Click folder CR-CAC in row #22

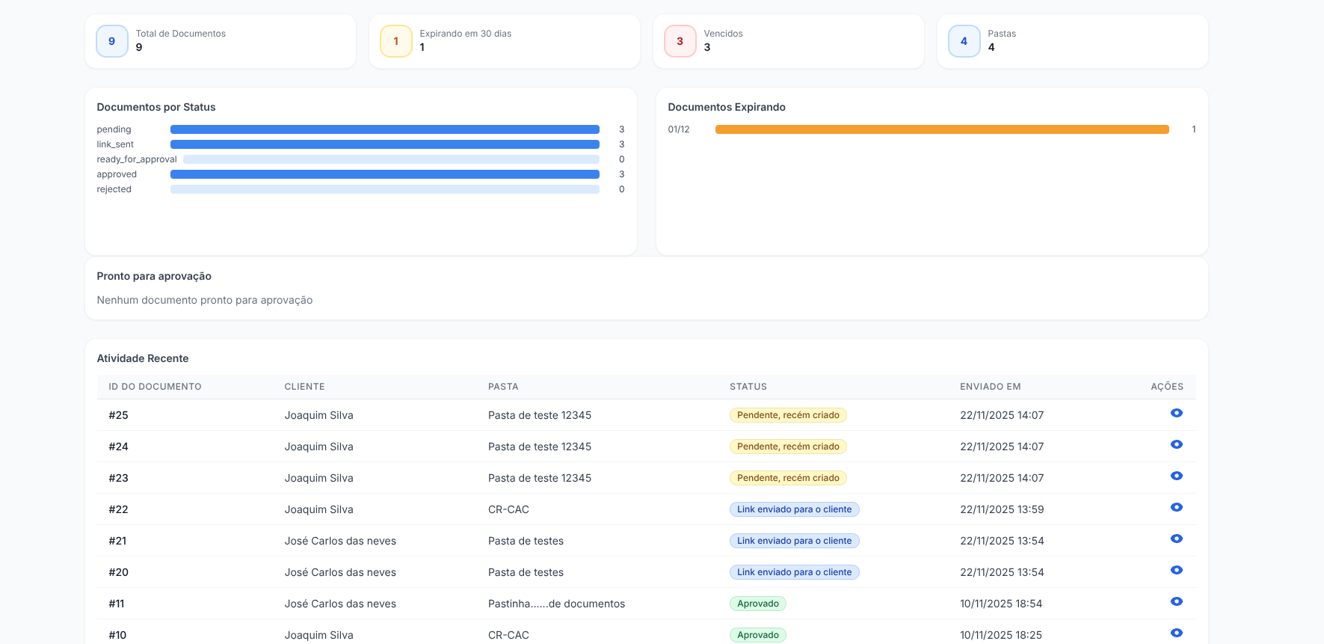point(508,509)
